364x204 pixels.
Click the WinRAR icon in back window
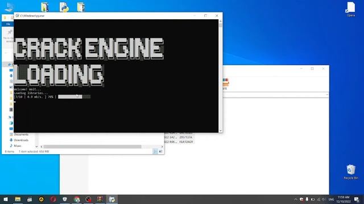click(225, 82)
